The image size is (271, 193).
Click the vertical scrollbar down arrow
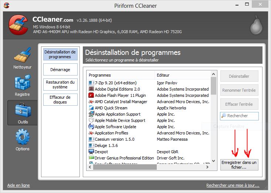click(x=213, y=161)
